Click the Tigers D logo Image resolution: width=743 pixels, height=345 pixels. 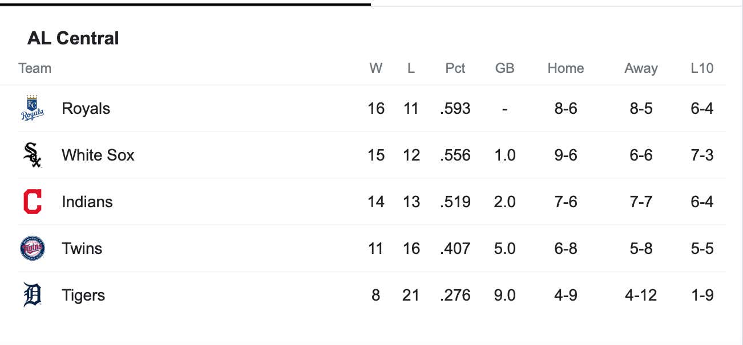click(33, 295)
